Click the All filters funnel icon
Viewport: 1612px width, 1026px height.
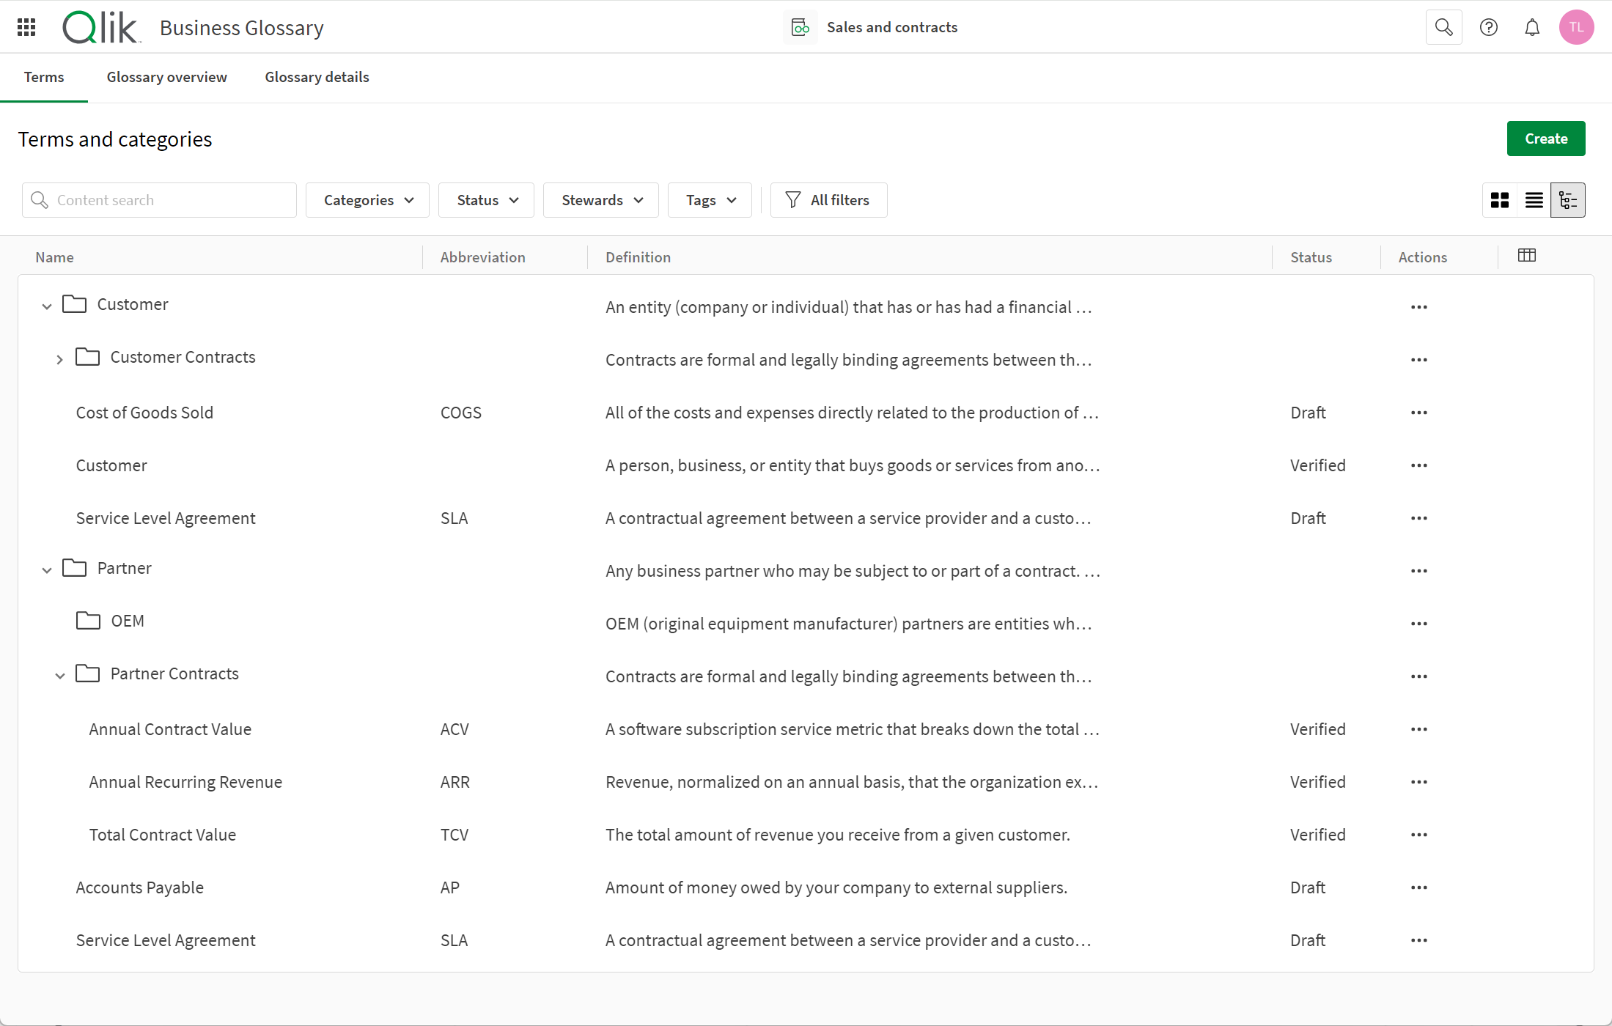[x=793, y=199]
